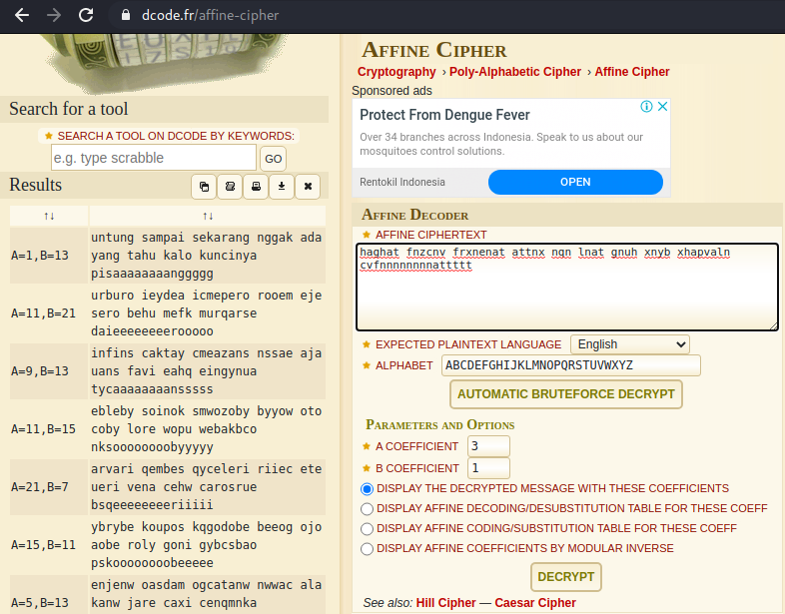The width and height of the screenshot is (785, 614).
Task: Go to Poly-Alphabetic Cipher breadcrumb
Action: [517, 72]
